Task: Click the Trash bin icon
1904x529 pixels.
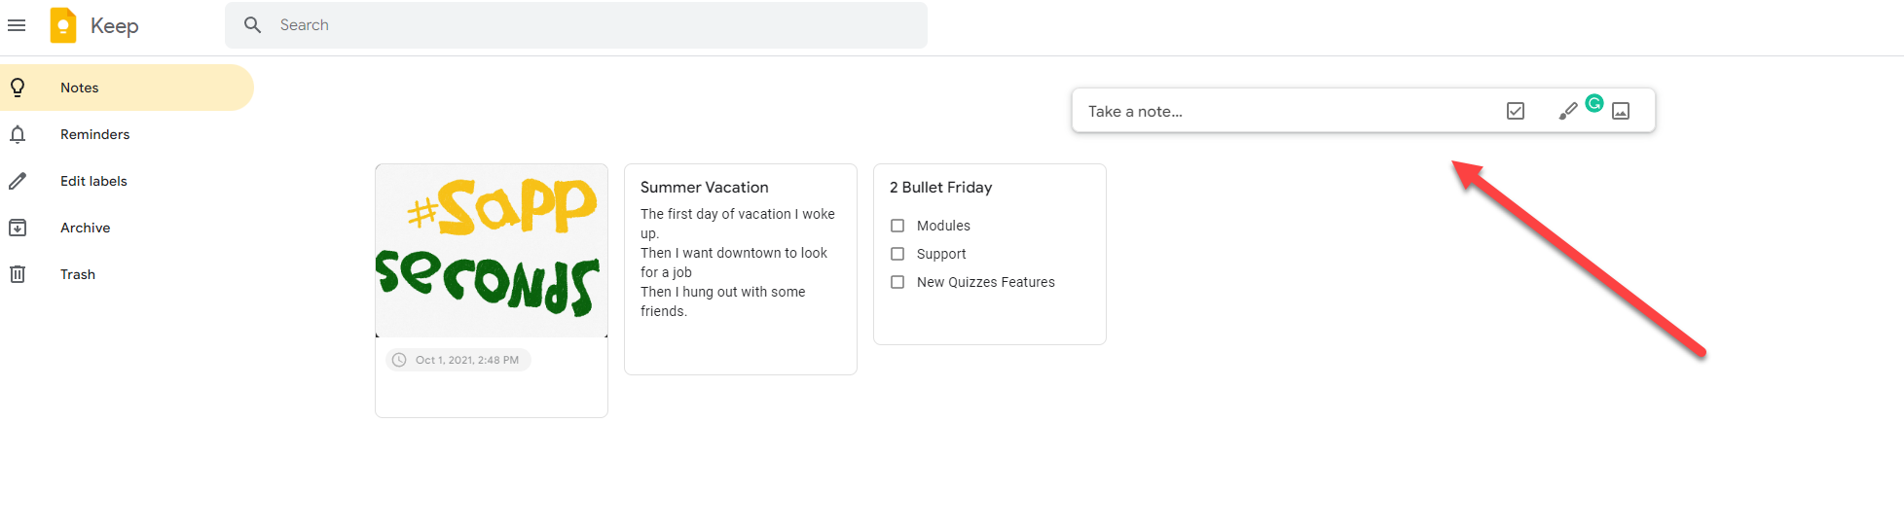Action: 18,274
